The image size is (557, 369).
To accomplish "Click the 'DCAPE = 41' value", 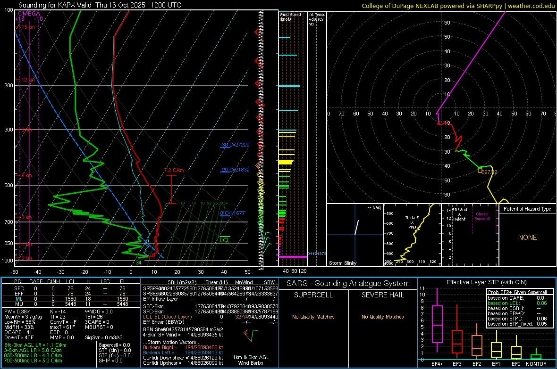I will click(18, 332).
